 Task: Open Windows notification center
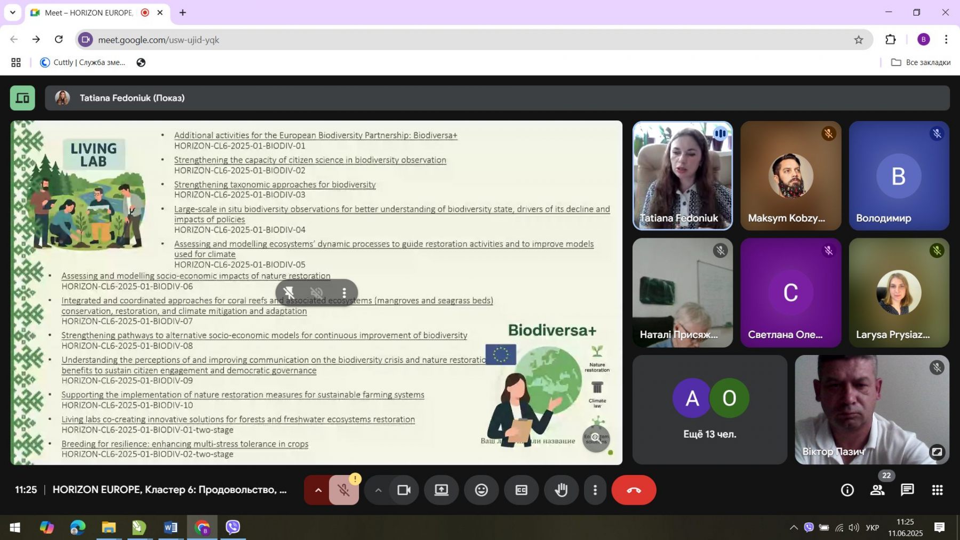click(939, 528)
